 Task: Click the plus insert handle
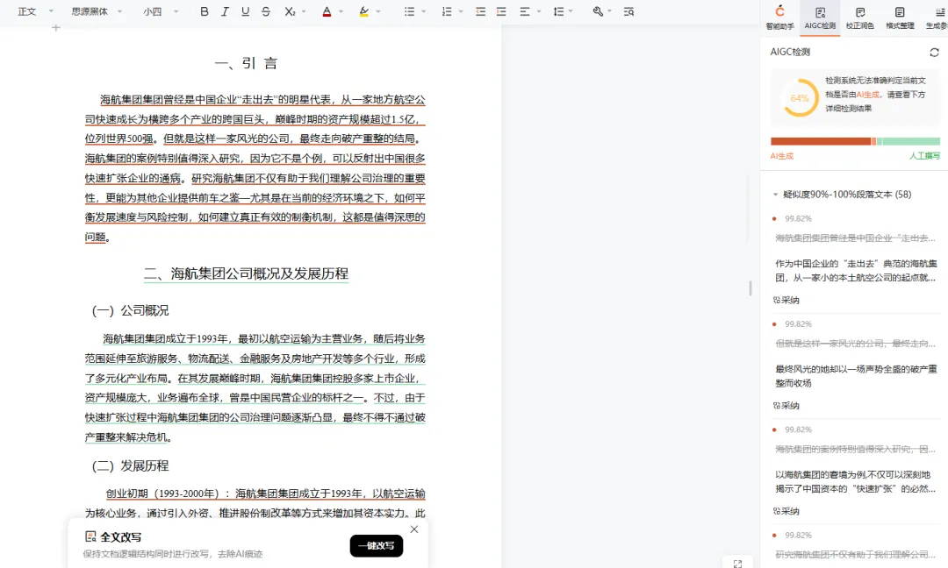click(56, 28)
